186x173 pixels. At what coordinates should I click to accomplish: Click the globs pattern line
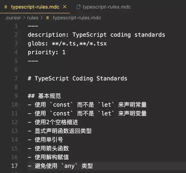(x=67, y=44)
